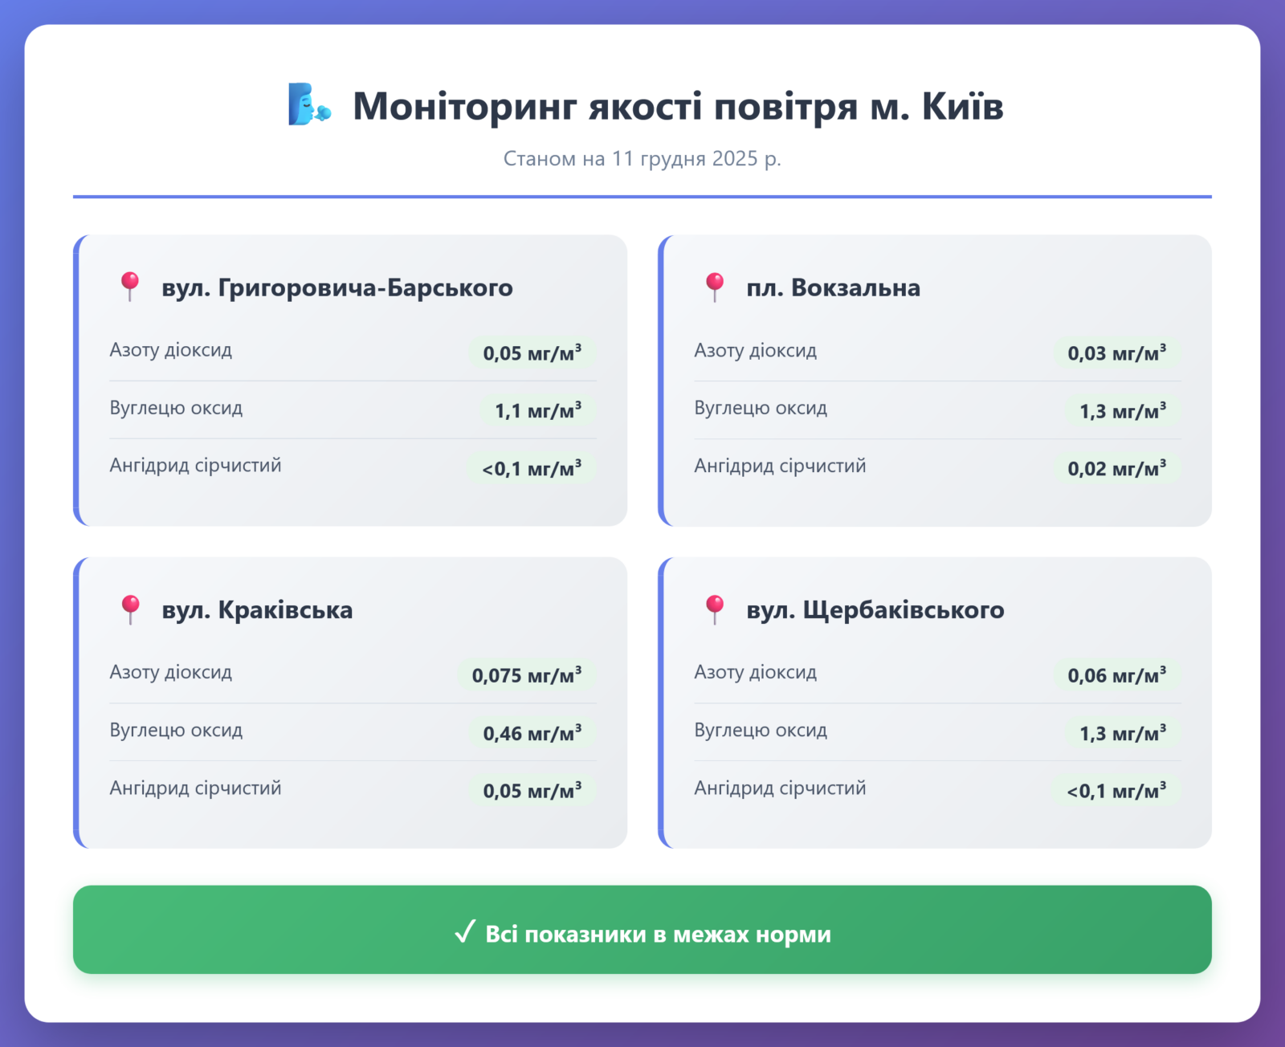Click the 0,06 мг/м³ badge at Щербаківського
The height and width of the screenshot is (1047, 1285).
pyautogui.click(x=1116, y=675)
